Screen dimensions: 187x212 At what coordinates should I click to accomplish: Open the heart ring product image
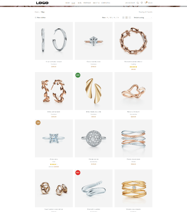point(133,91)
